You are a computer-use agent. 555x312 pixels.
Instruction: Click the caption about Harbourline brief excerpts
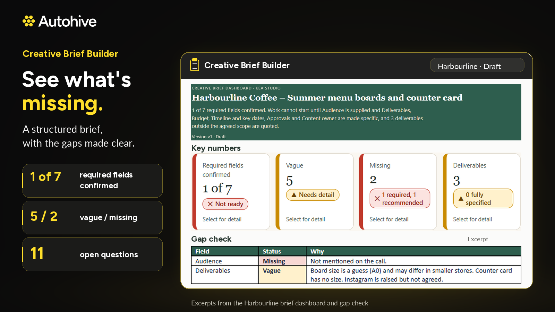click(x=280, y=303)
